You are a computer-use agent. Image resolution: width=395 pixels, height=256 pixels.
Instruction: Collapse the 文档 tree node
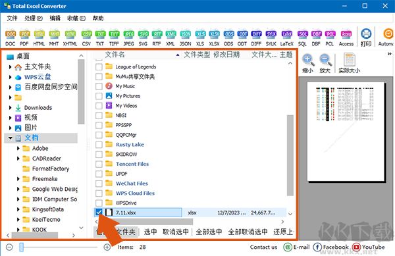click(x=11, y=138)
